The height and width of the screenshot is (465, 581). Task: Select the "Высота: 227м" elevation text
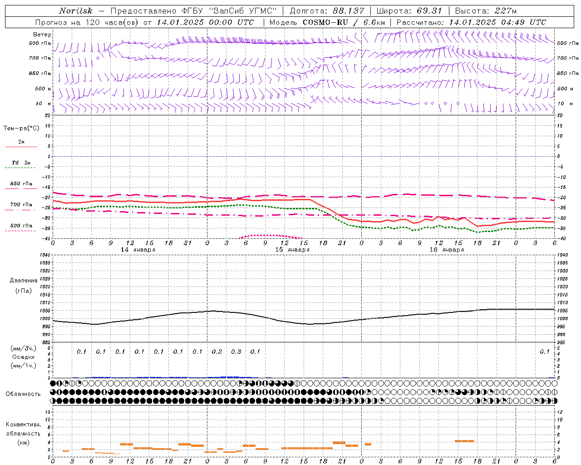coord(486,11)
